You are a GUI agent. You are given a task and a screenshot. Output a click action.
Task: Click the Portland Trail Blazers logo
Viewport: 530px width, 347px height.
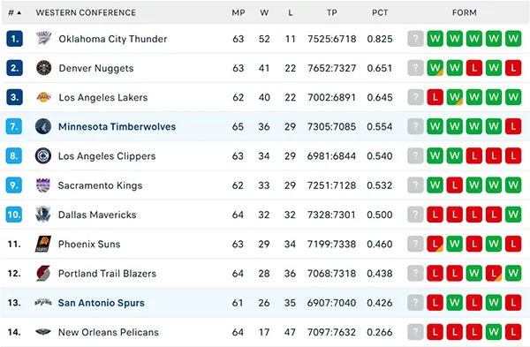coord(43,274)
